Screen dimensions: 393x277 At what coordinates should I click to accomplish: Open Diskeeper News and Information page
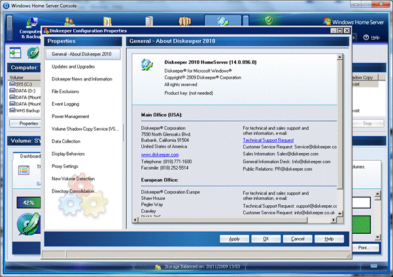[82, 79]
